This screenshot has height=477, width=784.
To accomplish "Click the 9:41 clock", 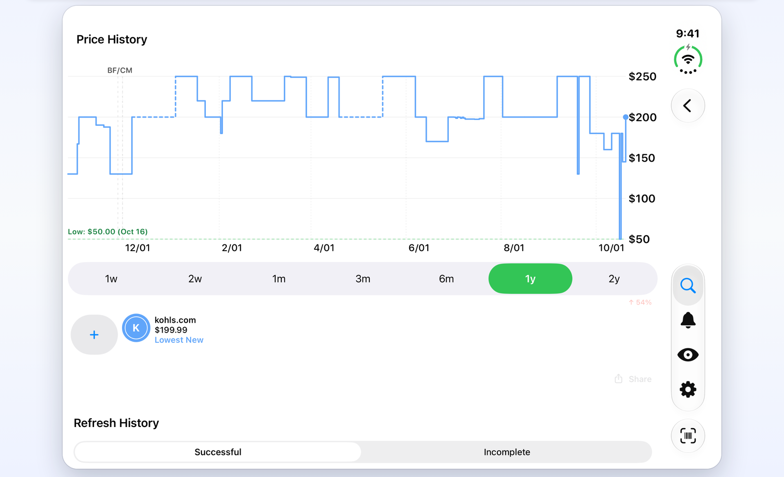I will point(688,33).
